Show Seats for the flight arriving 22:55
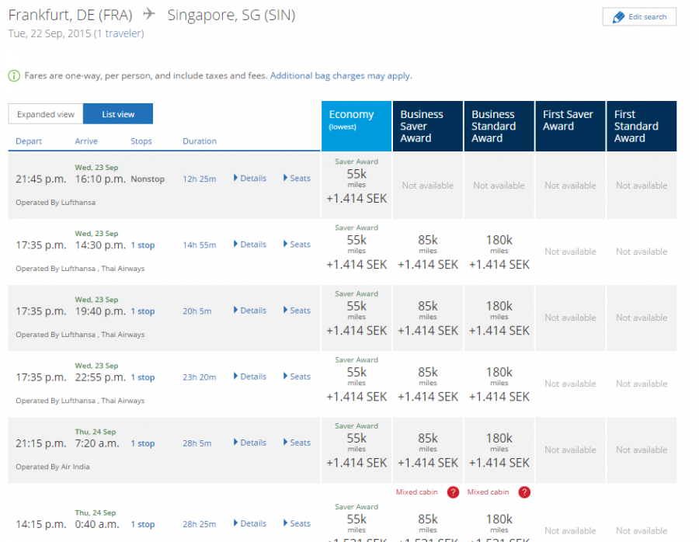699x542 pixels. click(x=297, y=377)
